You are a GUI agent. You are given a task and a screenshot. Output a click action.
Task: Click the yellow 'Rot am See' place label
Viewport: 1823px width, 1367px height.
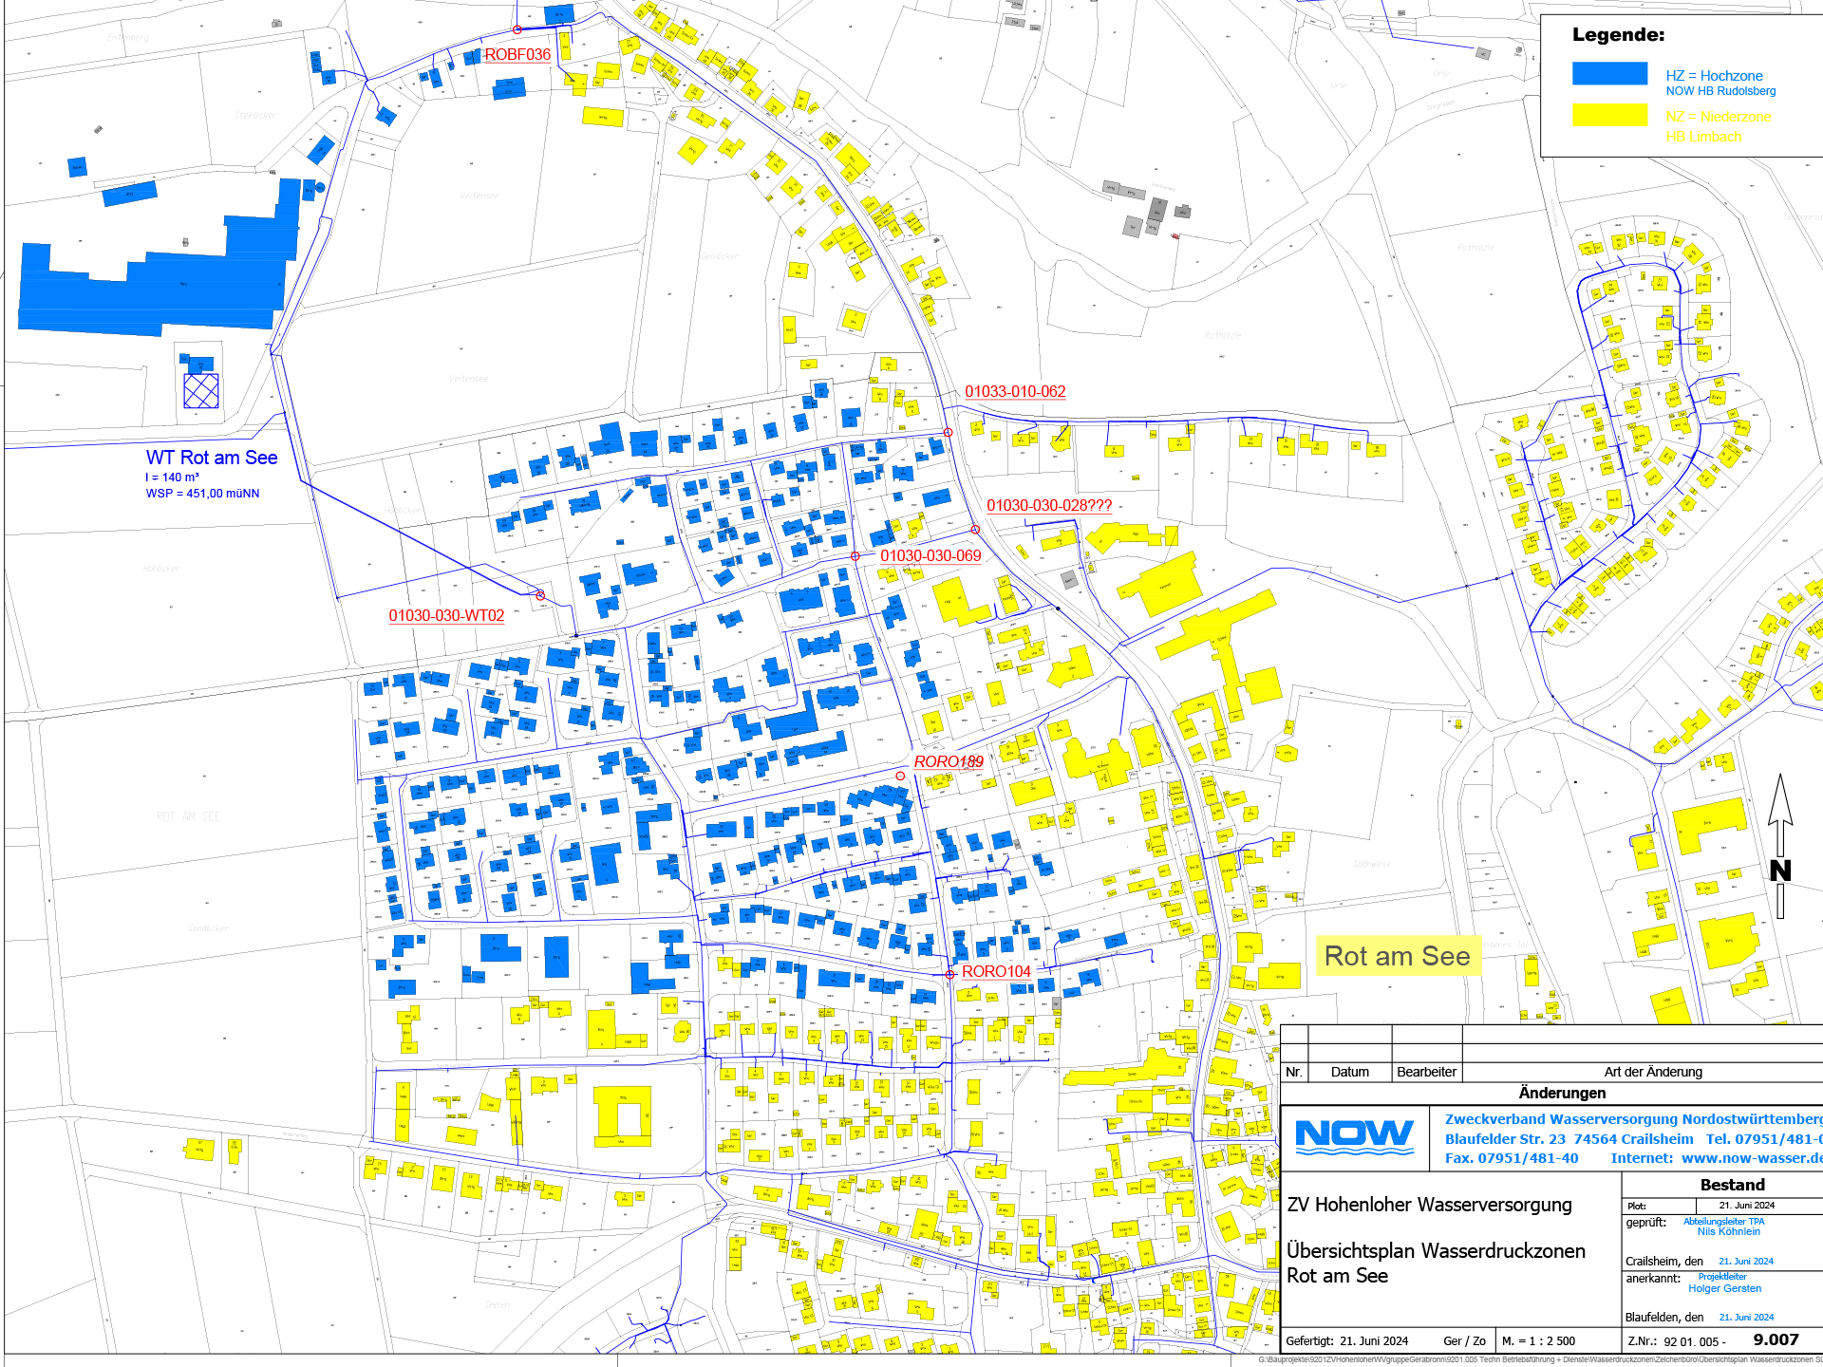[x=1397, y=956]
